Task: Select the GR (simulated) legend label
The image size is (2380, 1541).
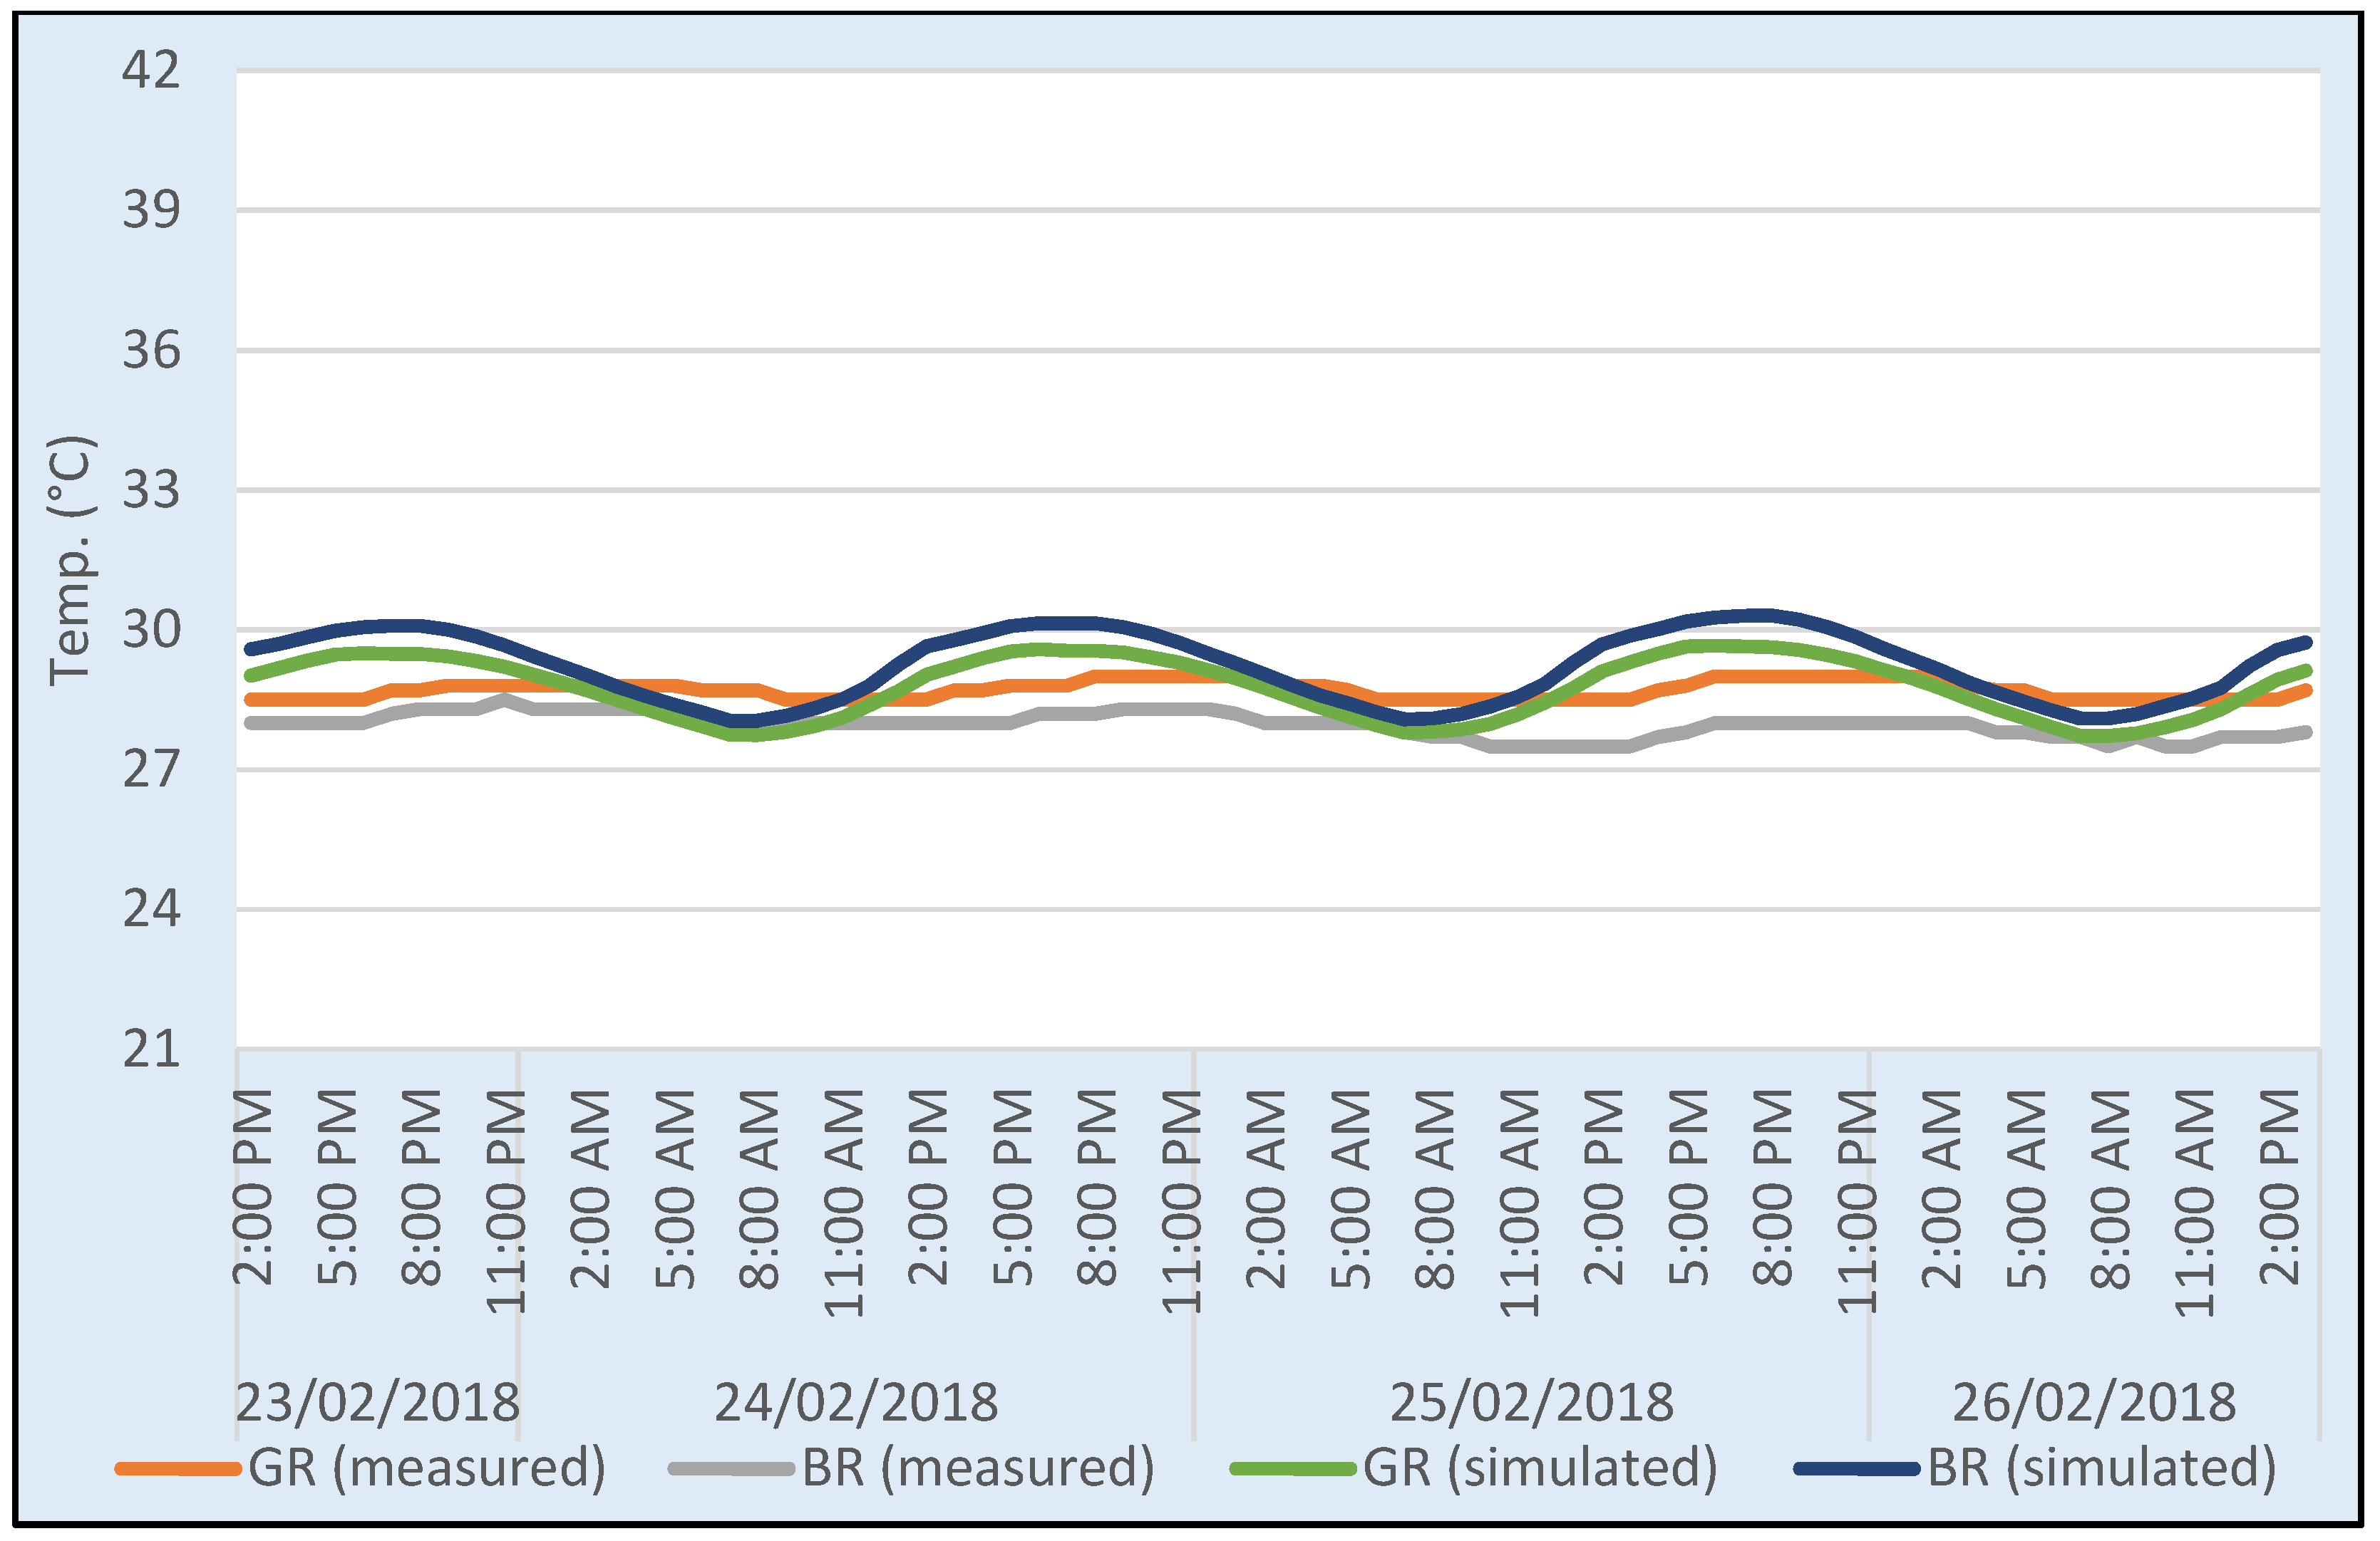Action: coord(1540,1468)
